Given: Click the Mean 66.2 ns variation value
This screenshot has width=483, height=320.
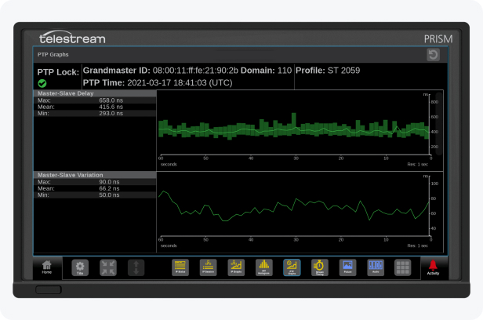Looking at the screenshot, I should pos(109,188).
